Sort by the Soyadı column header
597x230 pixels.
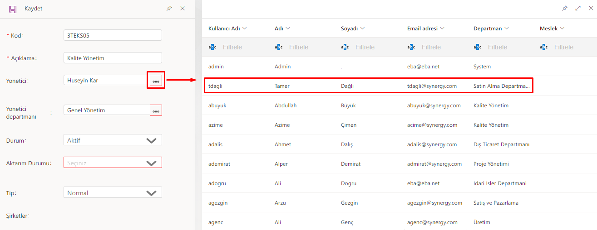[x=349, y=29]
